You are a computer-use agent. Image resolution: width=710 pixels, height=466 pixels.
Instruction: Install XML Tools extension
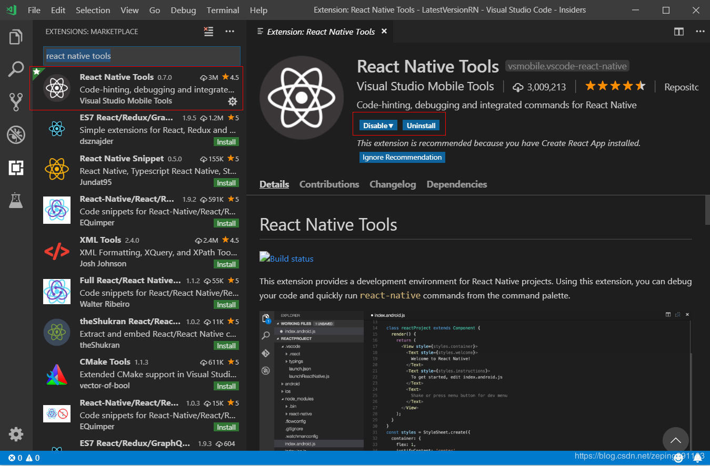pos(226,264)
